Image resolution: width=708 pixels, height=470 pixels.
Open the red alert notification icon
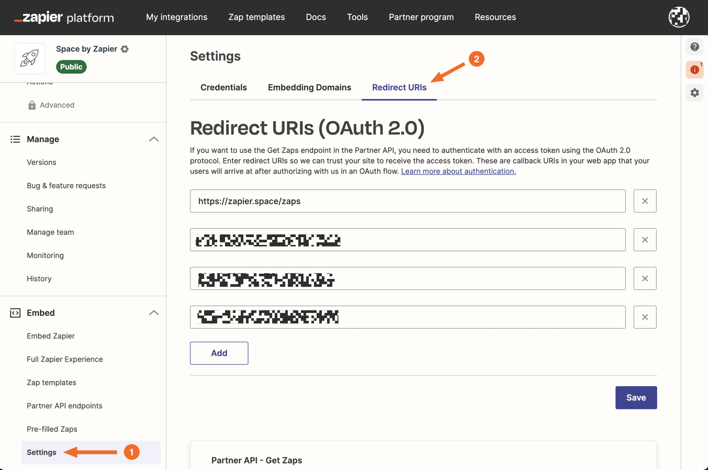point(694,70)
